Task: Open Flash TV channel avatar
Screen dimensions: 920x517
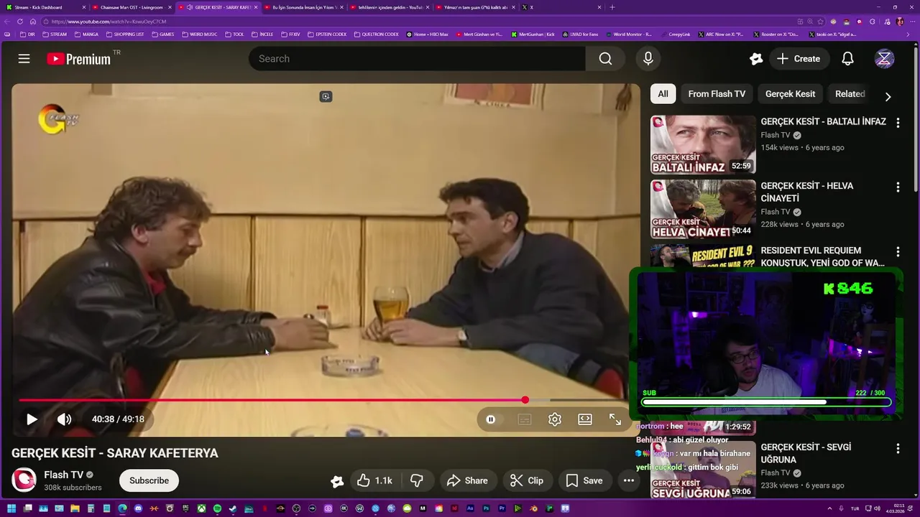Action: coord(24,480)
